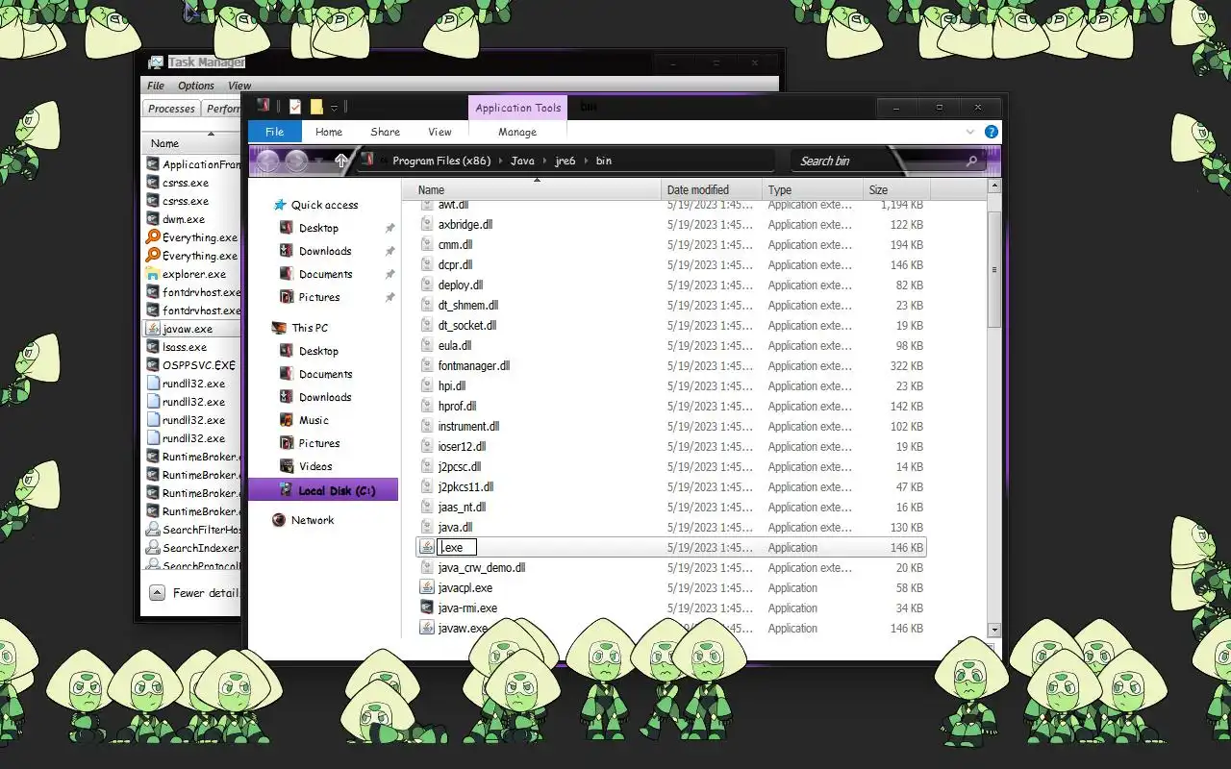Click the New folder icon in quick access toolbar

point(316,107)
